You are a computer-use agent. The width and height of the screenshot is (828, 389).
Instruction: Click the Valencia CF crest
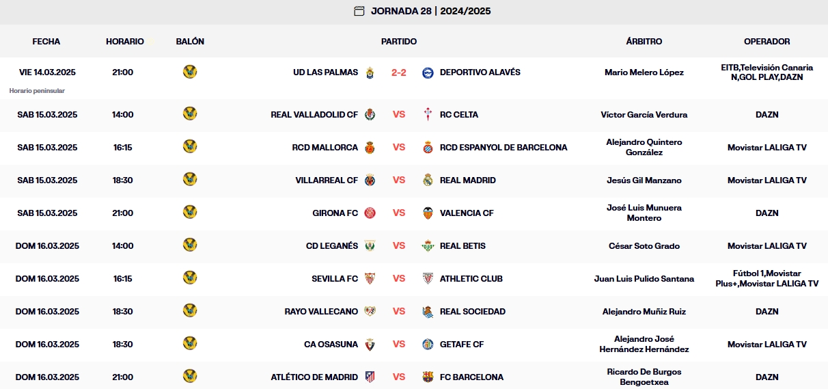[428, 213]
